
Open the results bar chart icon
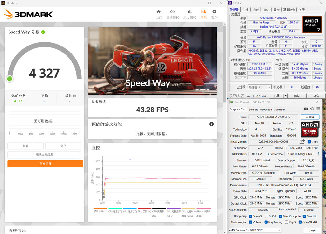click(x=203, y=11)
